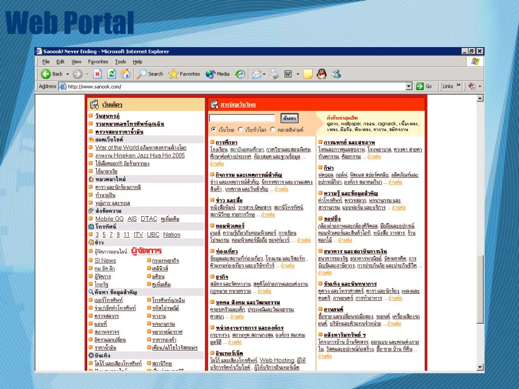The height and width of the screenshot is (389, 519).
Task: Click the Back arrow icon
Action: click(46, 74)
